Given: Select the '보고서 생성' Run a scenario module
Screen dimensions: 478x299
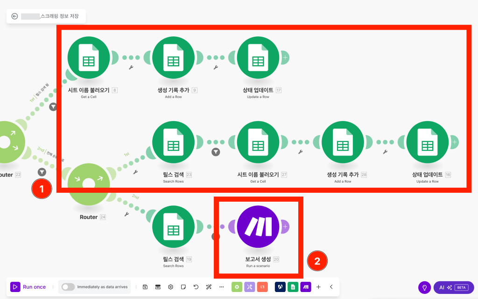Looking at the screenshot, I should click(x=258, y=227).
